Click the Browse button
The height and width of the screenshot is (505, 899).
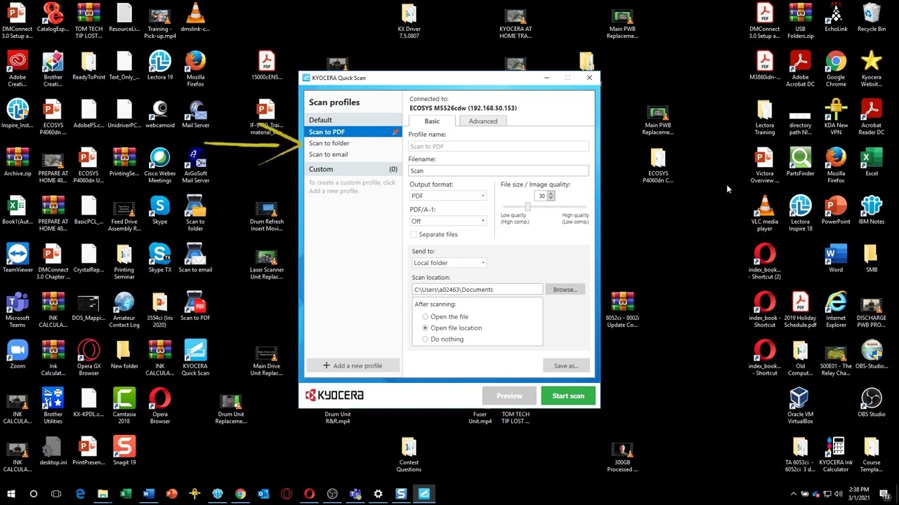(565, 290)
